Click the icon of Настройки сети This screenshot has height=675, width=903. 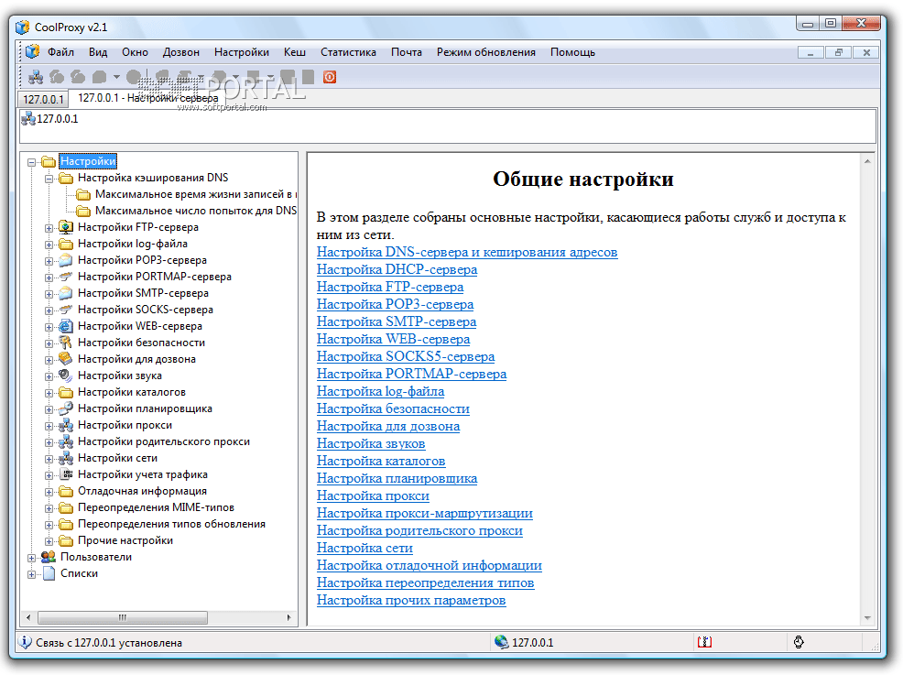tap(66, 458)
